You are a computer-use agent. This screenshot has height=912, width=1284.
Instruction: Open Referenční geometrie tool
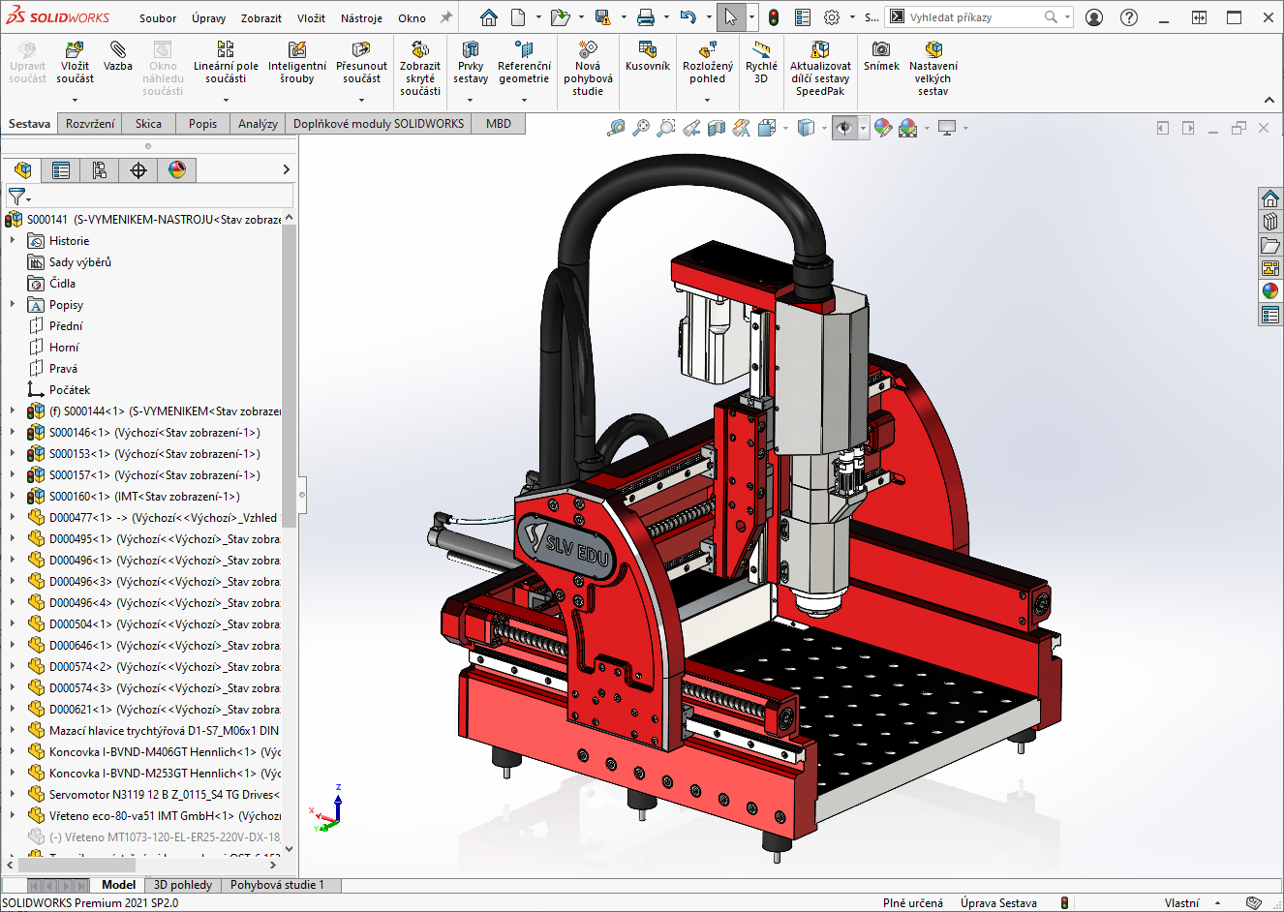pyautogui.click(x=524, y=63)
